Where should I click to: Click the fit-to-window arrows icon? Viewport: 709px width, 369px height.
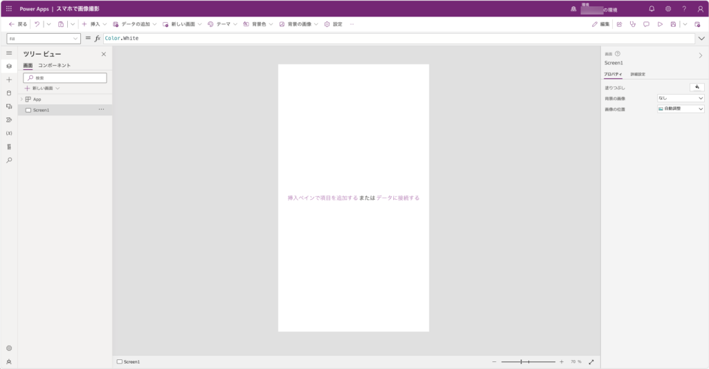click(x=591, y=361)
